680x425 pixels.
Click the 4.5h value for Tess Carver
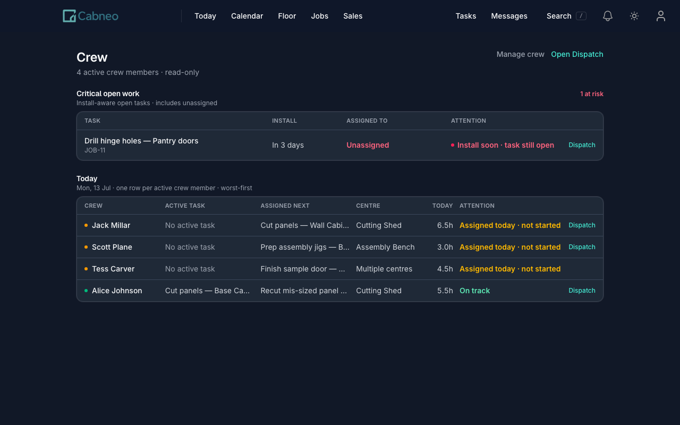445,269
